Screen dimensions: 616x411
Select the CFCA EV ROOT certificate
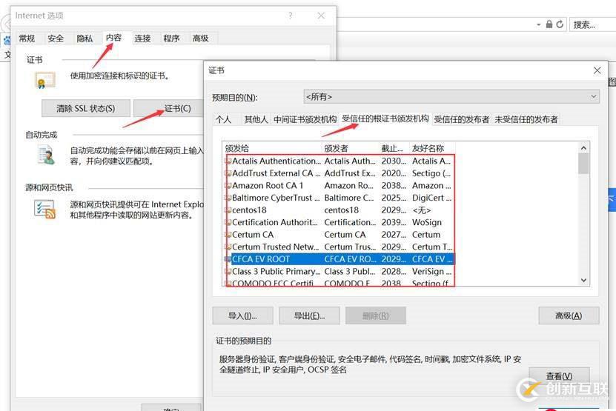(x=340, y=259)
